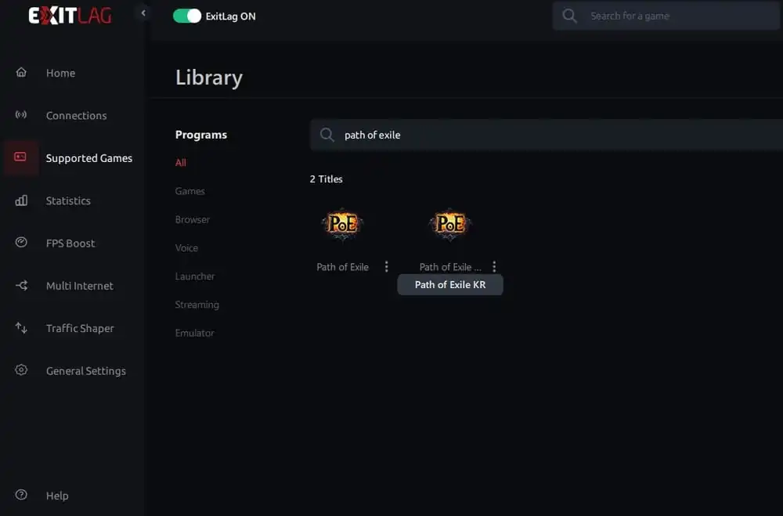Filter programs by Emulator
783x516 pixels.
(x=194, y=333)
